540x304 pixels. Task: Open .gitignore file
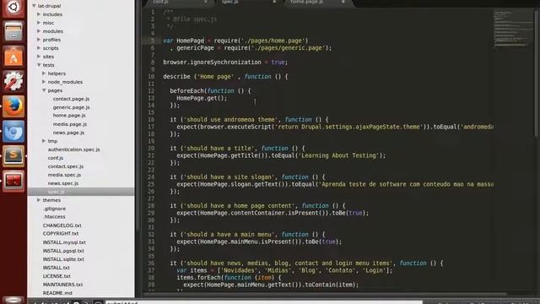coord(54,209)
